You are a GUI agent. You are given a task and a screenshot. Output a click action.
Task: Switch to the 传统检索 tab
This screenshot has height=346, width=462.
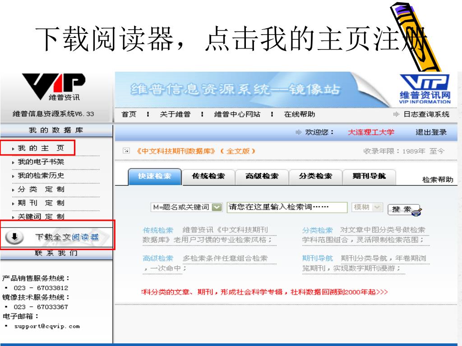coord(208,176)
